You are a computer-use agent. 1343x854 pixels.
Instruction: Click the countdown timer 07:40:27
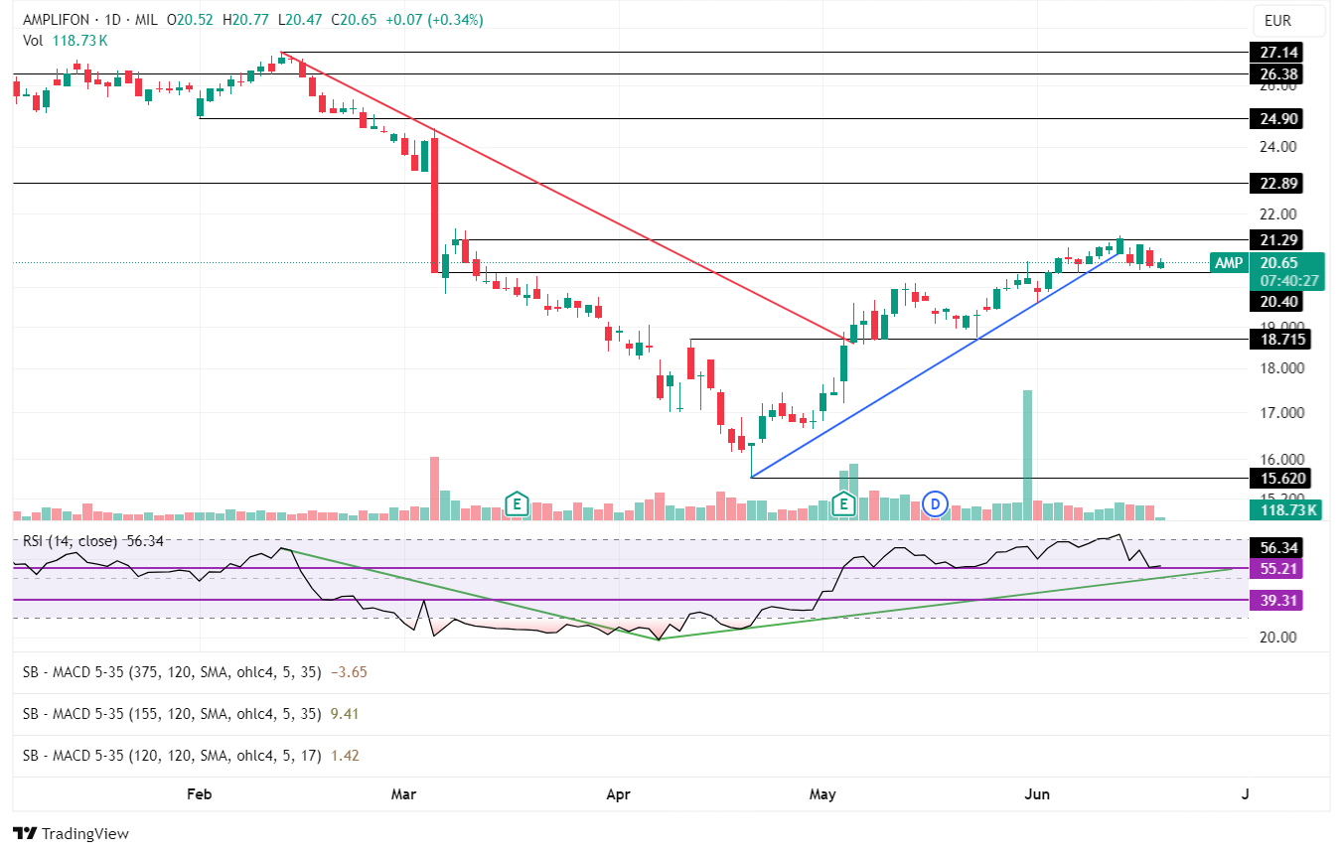coord(1288,281)
